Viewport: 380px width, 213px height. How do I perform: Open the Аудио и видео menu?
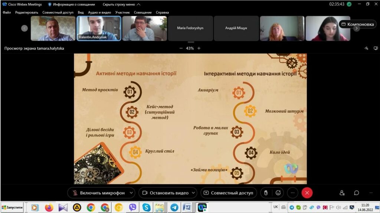pyautogui.click(x=99, y=12)
